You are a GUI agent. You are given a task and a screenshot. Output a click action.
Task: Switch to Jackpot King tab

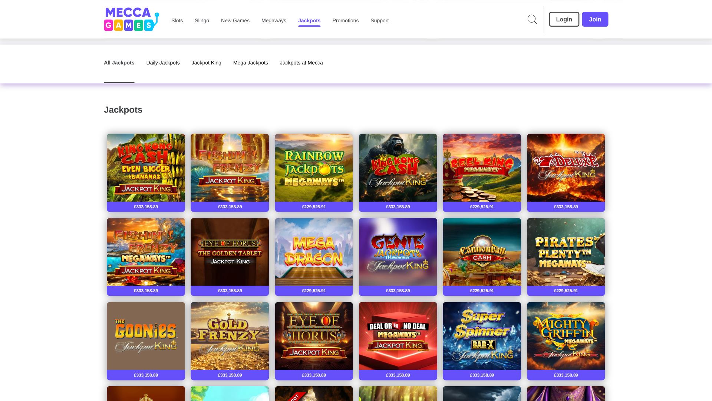tap(206, 63)
